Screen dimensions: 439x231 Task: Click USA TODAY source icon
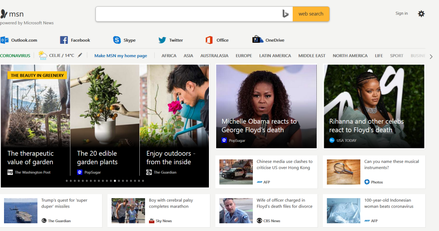(x=332, y=140)
